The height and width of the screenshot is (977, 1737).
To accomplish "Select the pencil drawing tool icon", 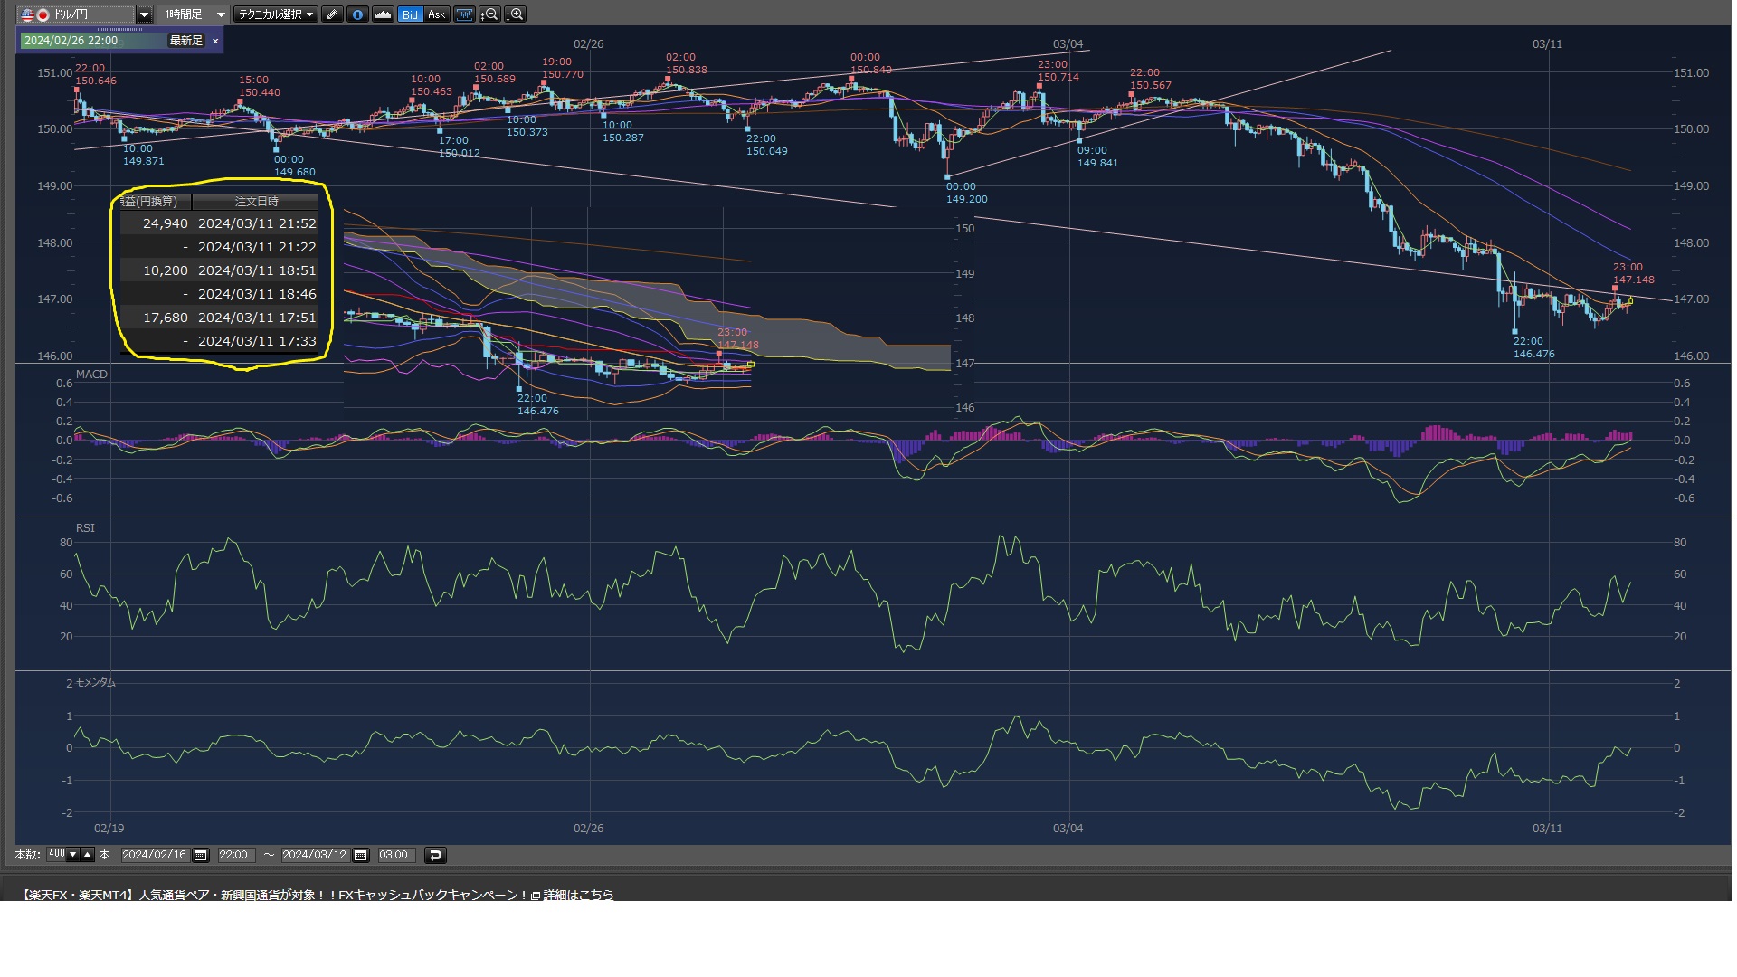I will [x=332, y=14].
